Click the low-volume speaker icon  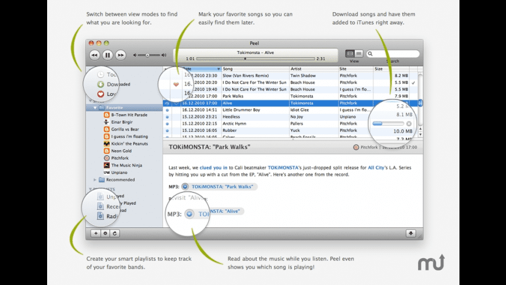[x=135, y=55]
